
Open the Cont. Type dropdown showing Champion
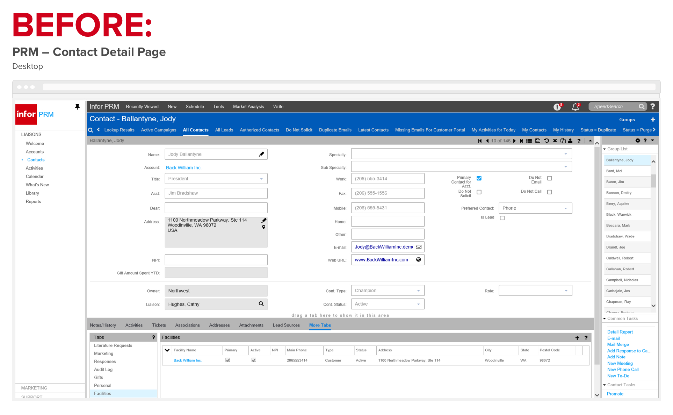point(388,291)
